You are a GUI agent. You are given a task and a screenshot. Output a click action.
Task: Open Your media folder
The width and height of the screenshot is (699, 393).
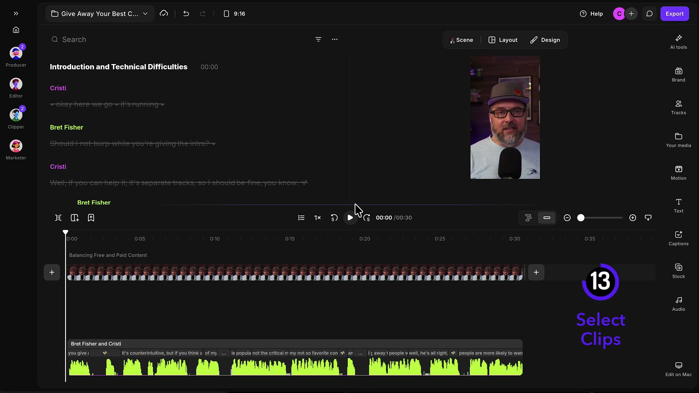[x=679, y=140]
